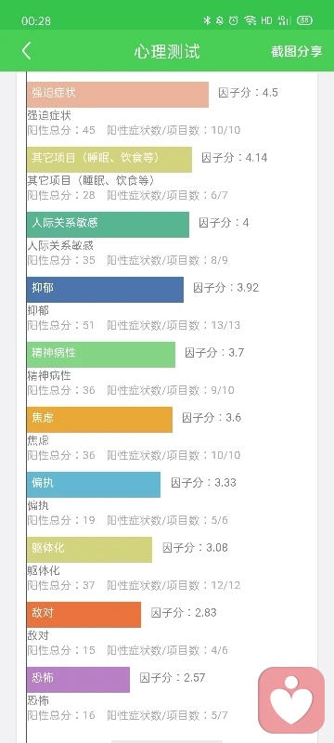Select the 其它项目（睡眠、饮食等）bar
The height and width of the screenshot is (743, 334).
pos(109,159)
